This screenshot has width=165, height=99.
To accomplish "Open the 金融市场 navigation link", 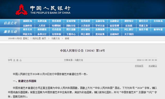I will click(x=100, y=21).
